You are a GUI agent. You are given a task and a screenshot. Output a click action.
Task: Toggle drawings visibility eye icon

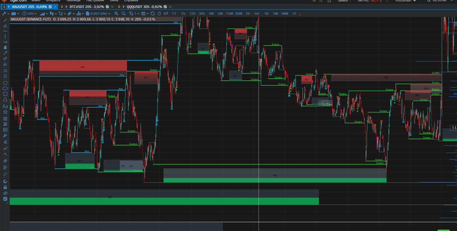coord(5,193)
